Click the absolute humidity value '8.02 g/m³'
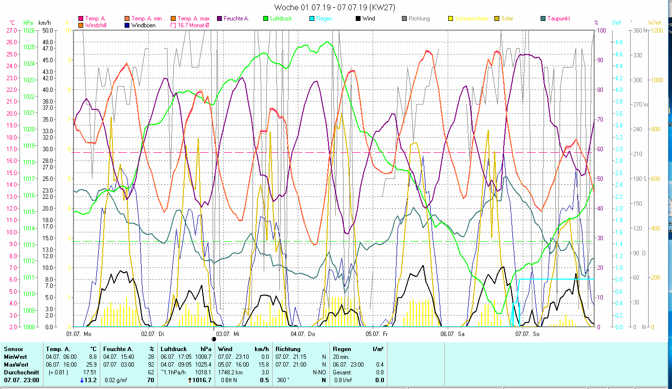Image resolution: width=672 pixels, height=389 pixels. pos(117,380)
